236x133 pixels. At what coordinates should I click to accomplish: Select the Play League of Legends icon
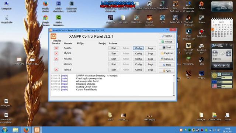click(x=188, y=7)
